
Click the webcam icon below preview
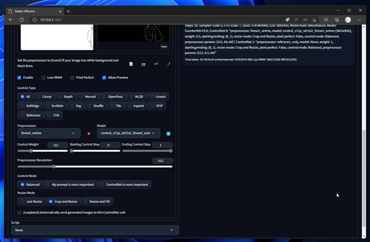(x=144, y=64)
